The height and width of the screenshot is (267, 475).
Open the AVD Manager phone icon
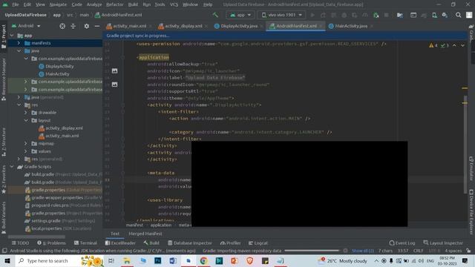[434, 15]
